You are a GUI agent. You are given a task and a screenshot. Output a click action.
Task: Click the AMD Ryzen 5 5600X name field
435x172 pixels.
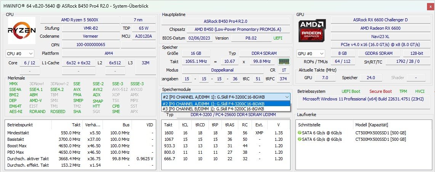(x=80, y=20)
